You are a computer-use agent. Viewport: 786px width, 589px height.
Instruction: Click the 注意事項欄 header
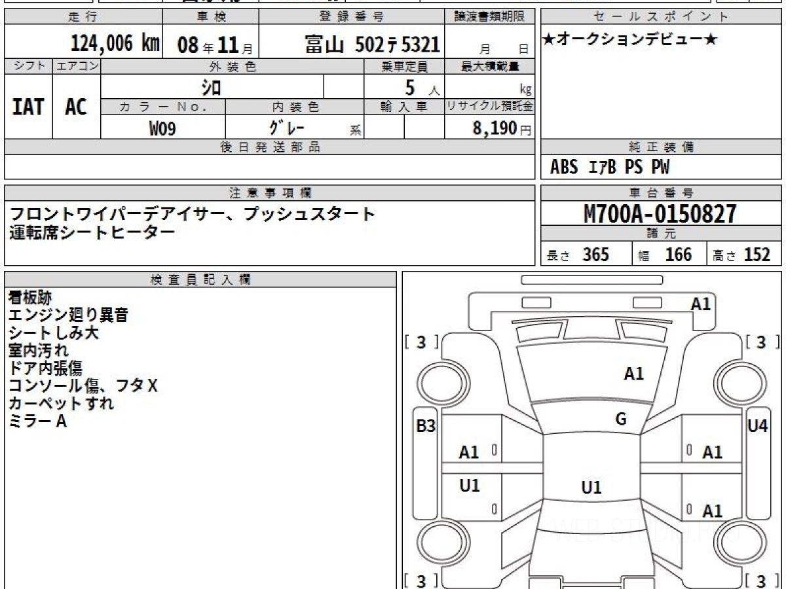click(269, 193)
